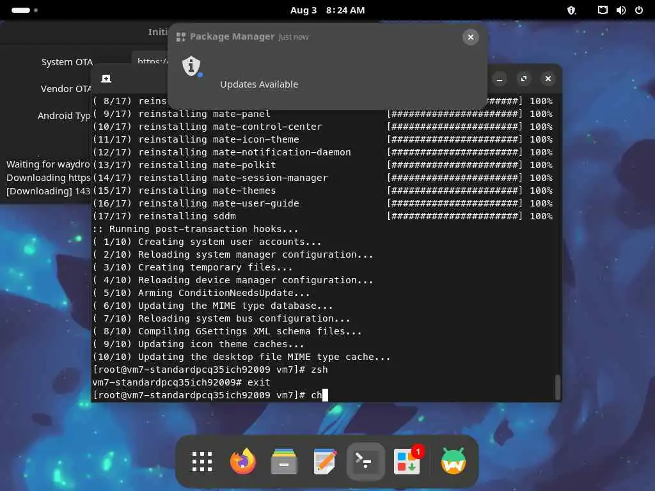The image size is (655, 491).
Task: Open the Files manager from dock
Action: pyautogui.click(x=284, y=462)
